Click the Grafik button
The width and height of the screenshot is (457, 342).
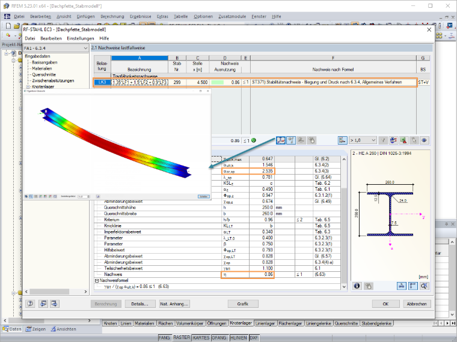(243, 304)
